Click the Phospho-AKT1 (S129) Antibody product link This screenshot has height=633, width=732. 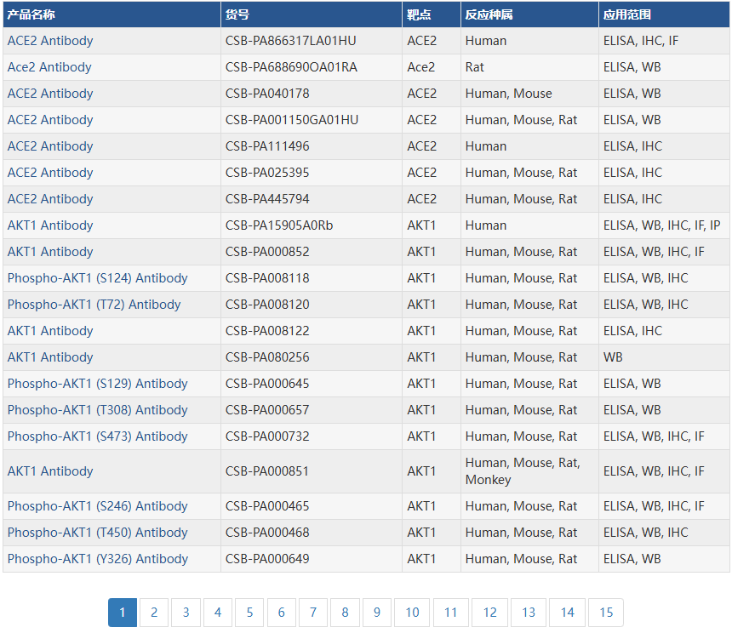97,384
